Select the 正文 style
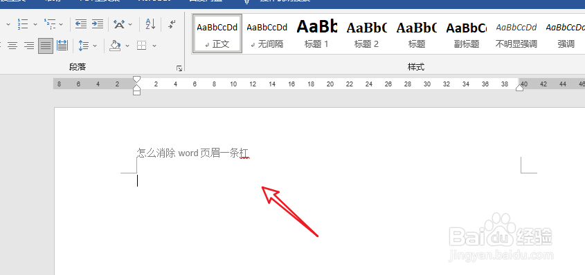Image resolution: width=585 pixels, height=275 pixels. (217, 34)
